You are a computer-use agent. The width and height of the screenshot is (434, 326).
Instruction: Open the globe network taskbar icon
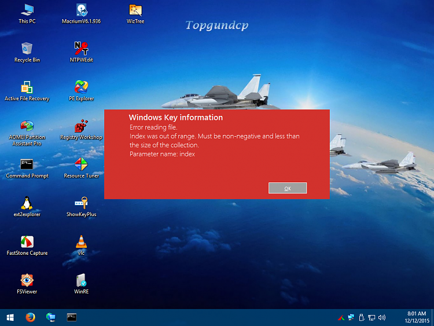tap(51, 317)
